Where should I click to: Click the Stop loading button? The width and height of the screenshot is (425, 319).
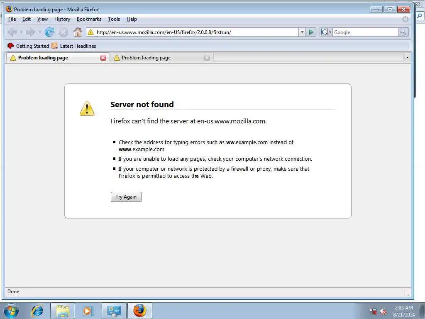(64, 32)
